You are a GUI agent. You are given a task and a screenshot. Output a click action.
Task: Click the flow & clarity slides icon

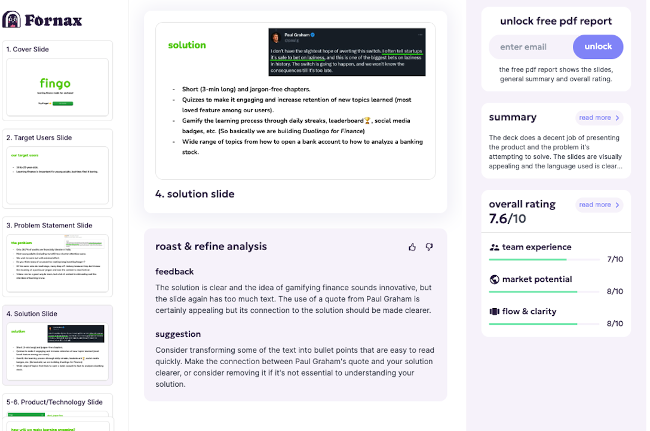tap(494, 312)
